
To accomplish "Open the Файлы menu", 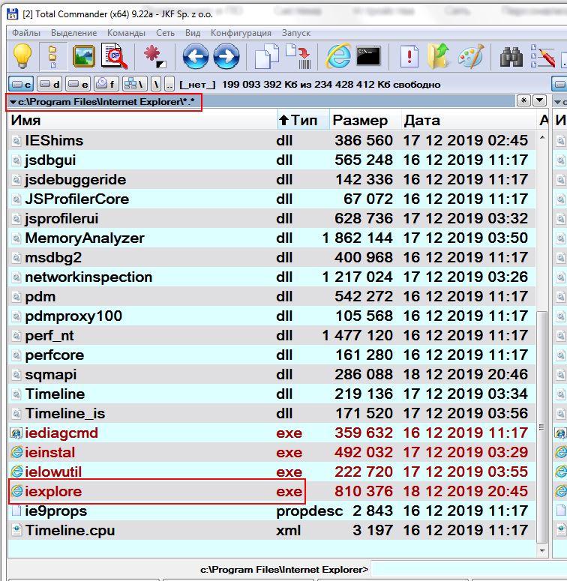I will pyautogui.click(x=26, y=33).
